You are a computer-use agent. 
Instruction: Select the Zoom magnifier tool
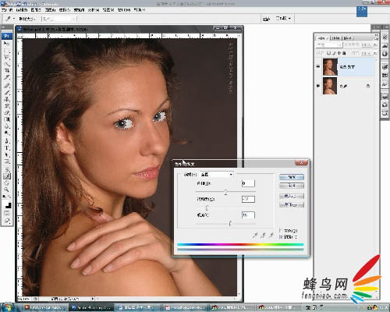point(7,190)
